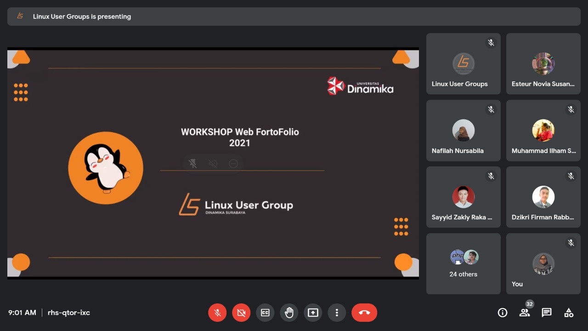This screenshot has width=588, height=331.
Task: Click muted mic icon on Muhammad Ilham tile
Action: 571,109
